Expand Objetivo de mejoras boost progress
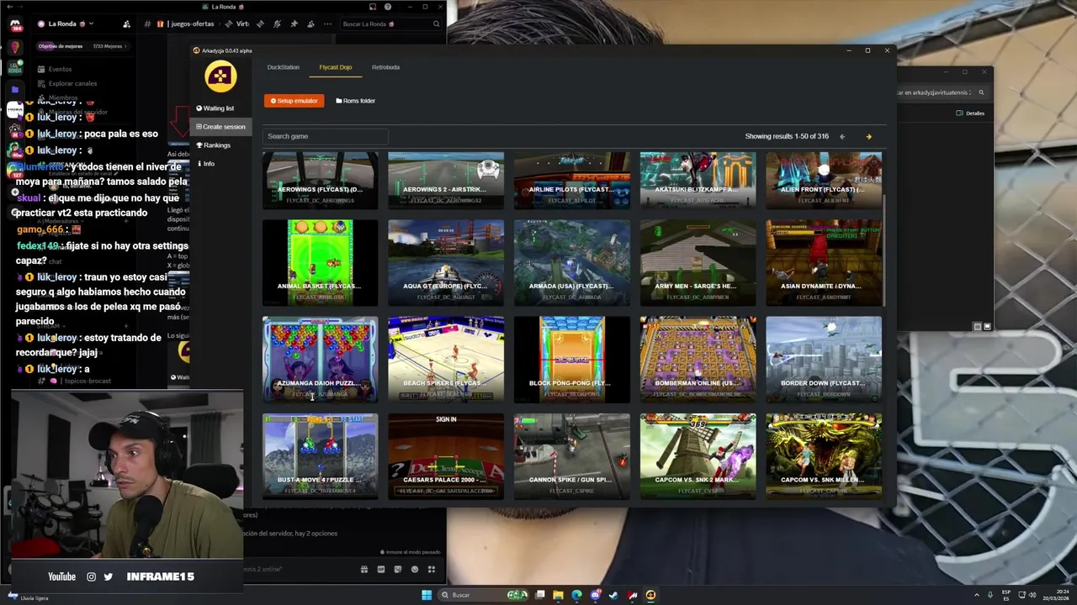The image size is (1077, 605). (x=82, y=46)
